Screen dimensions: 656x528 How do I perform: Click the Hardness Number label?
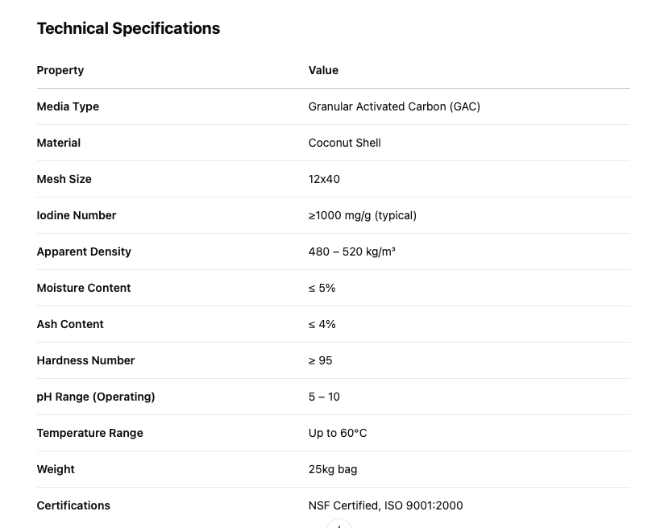85,360
